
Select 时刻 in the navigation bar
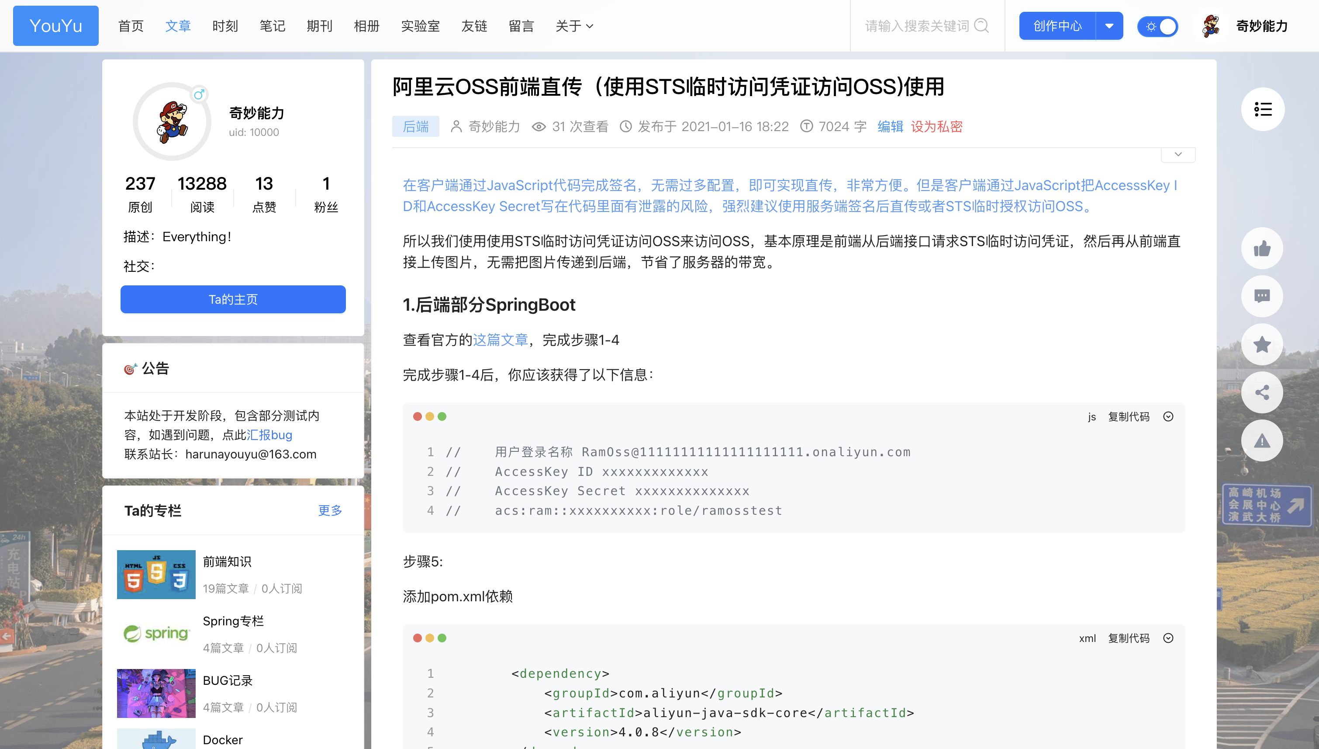point(225,26)
